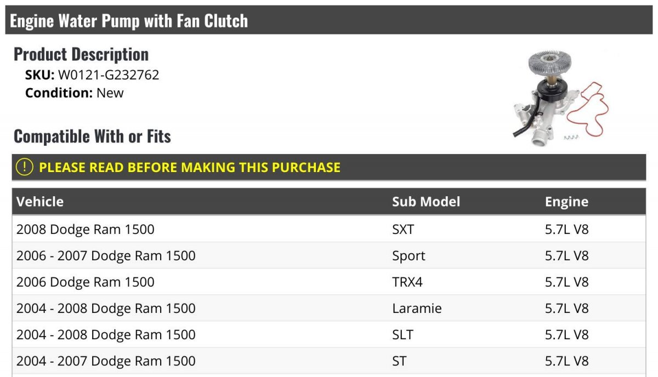Open the water pump product thumbnail

[560, 98]
